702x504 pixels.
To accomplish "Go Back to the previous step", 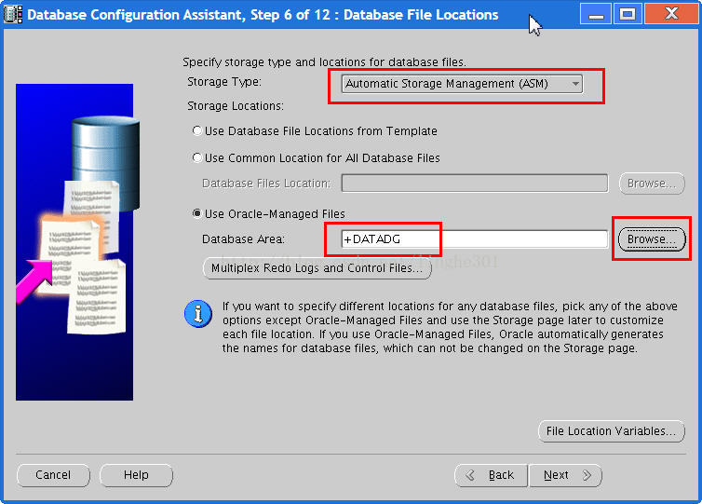I will 492,475.
